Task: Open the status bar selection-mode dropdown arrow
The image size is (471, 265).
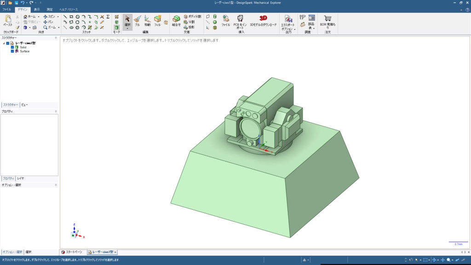Action: coord(420,260)
